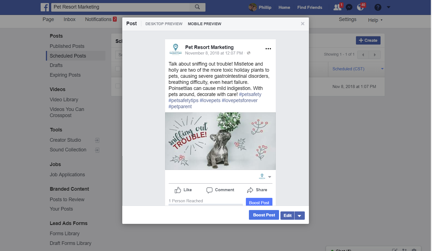Image resolution: width=432 pixels, height=251 pixels.
Task: Tick the scheduled post row checkbox
Action: point(118,86)
